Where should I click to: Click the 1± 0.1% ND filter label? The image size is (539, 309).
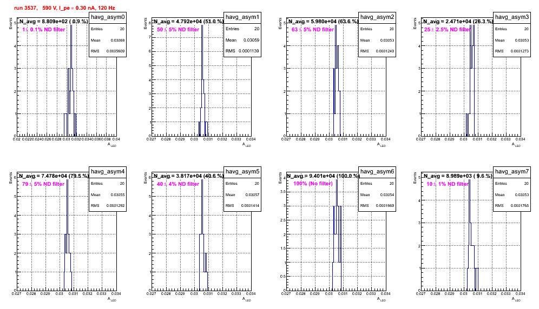(44, 30)
